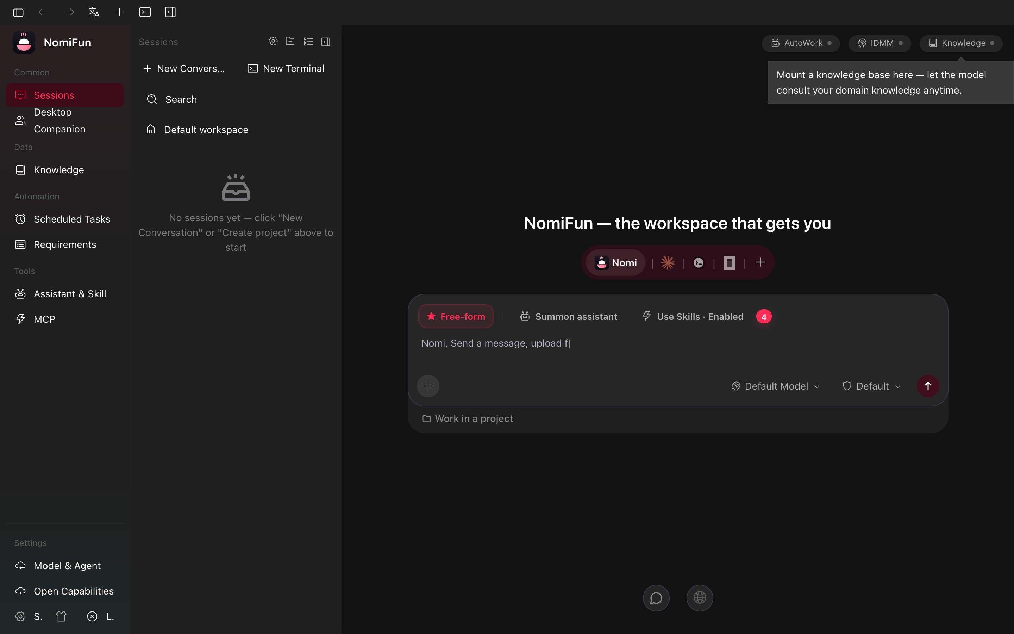The image size is (1014, 634).
Task: Open the Summon assistant picker
Action: [x=568, y=317]
